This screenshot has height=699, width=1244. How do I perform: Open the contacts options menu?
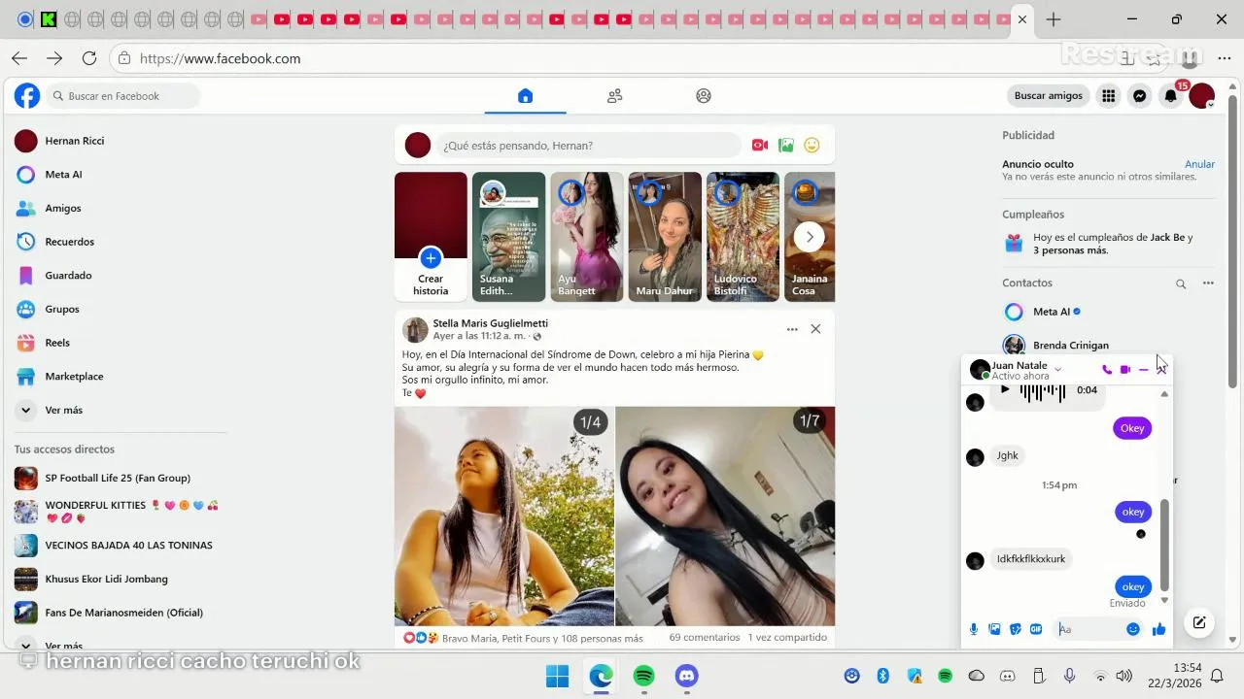coord(1208,283)
